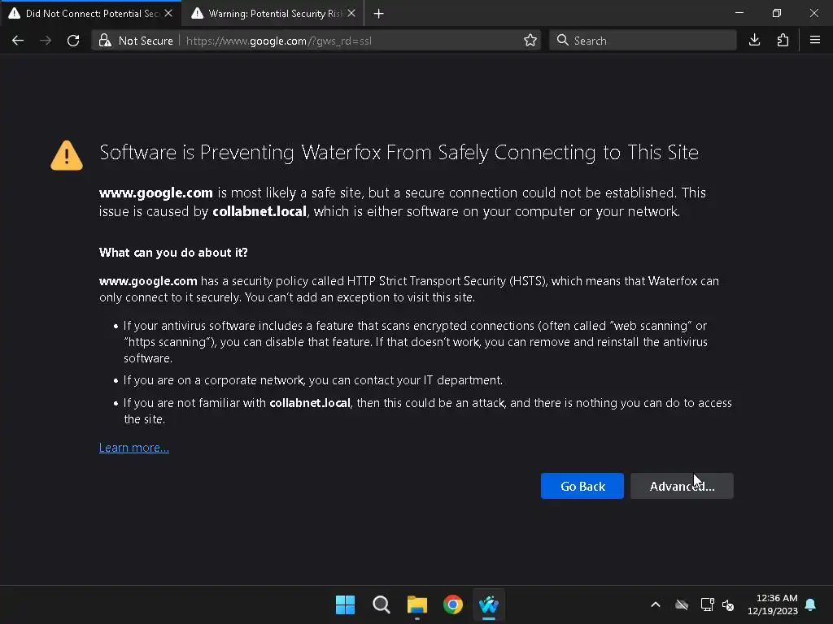Close the 'Warning: Potential Security Risk' tab
This screenshot has height=624, width=833.
[x=351, y=13]
